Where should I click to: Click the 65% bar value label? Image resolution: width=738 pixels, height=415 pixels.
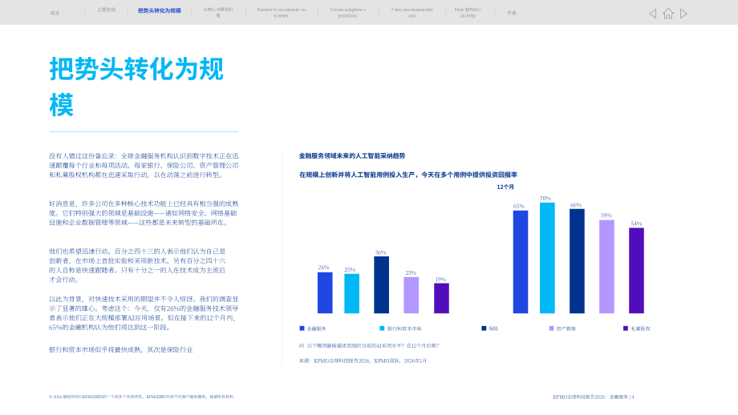(519, 206)
